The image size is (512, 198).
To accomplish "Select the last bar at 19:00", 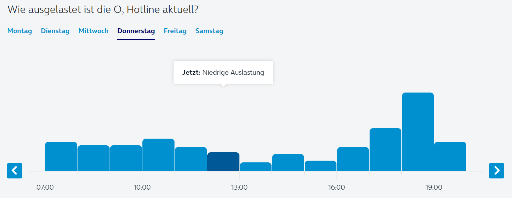I will pyautogui.click(x=450, y=156).
